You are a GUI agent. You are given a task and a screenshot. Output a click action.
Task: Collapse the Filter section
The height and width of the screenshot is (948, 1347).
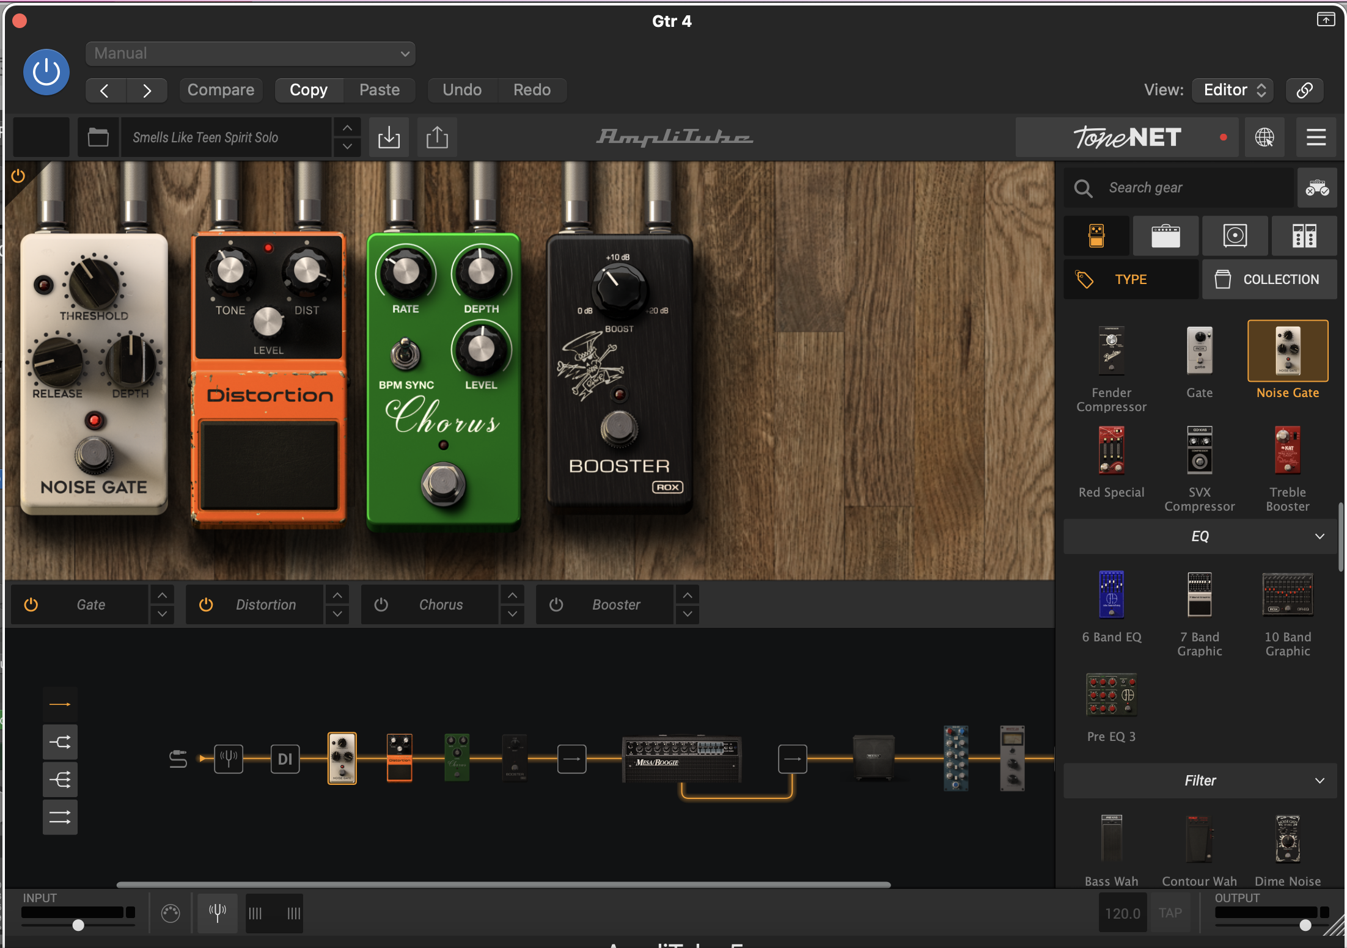(1200, 781)
